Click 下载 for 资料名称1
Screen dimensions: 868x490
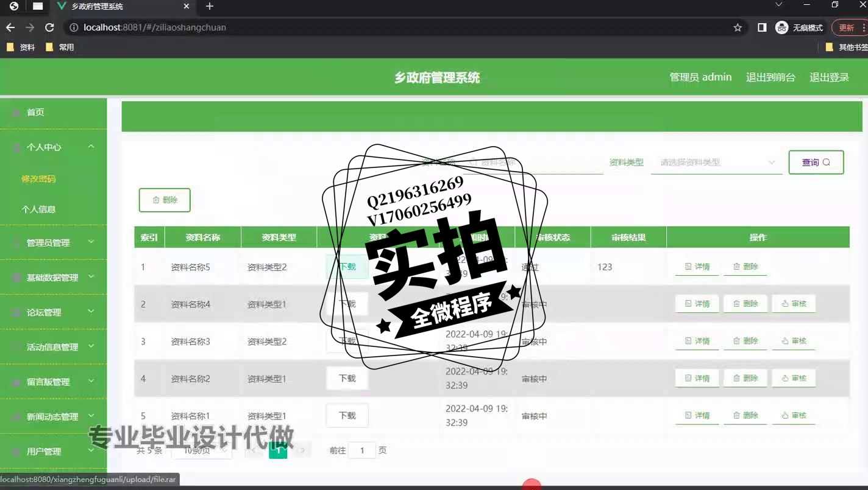347,416
